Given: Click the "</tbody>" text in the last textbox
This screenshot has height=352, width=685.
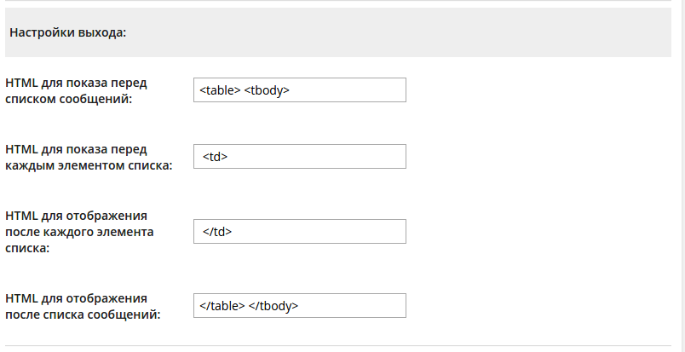Looking at the screenshot, I should point(273,306).
